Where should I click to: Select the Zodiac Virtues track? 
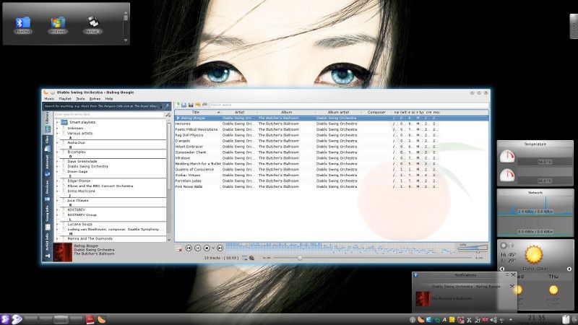click(x=332, y=175)
